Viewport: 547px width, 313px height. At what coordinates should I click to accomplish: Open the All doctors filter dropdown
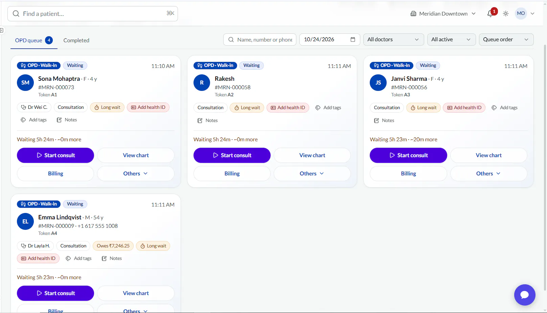[x=393, y=40]
